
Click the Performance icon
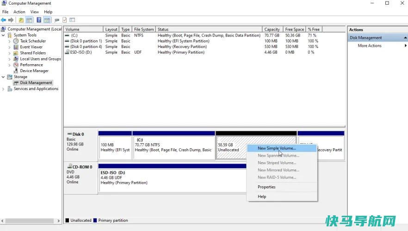tap(16, 65)
